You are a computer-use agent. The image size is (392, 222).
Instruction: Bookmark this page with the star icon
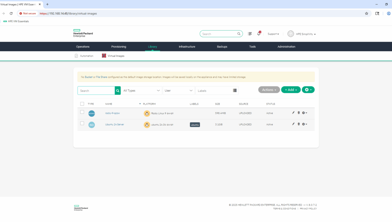point(367,13)
